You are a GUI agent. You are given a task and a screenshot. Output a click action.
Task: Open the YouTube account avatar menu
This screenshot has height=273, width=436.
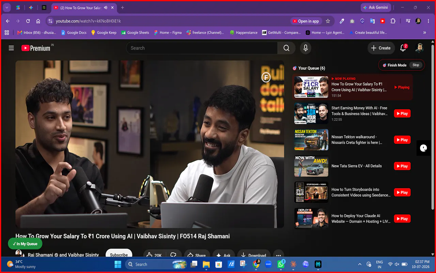[420, 48]
